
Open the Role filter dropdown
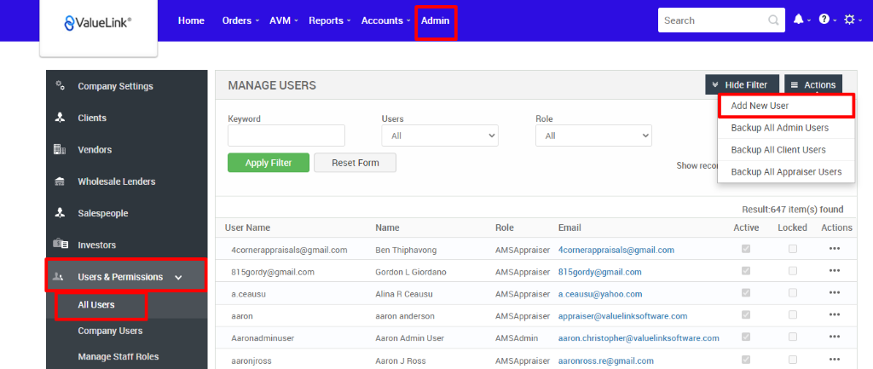pyautogui.click(x=593, y=135)
